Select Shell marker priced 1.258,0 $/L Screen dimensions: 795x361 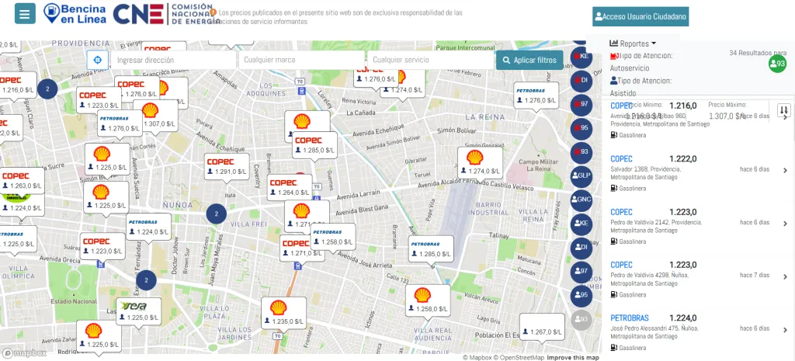pyautogui.click(x=428, y=300)
